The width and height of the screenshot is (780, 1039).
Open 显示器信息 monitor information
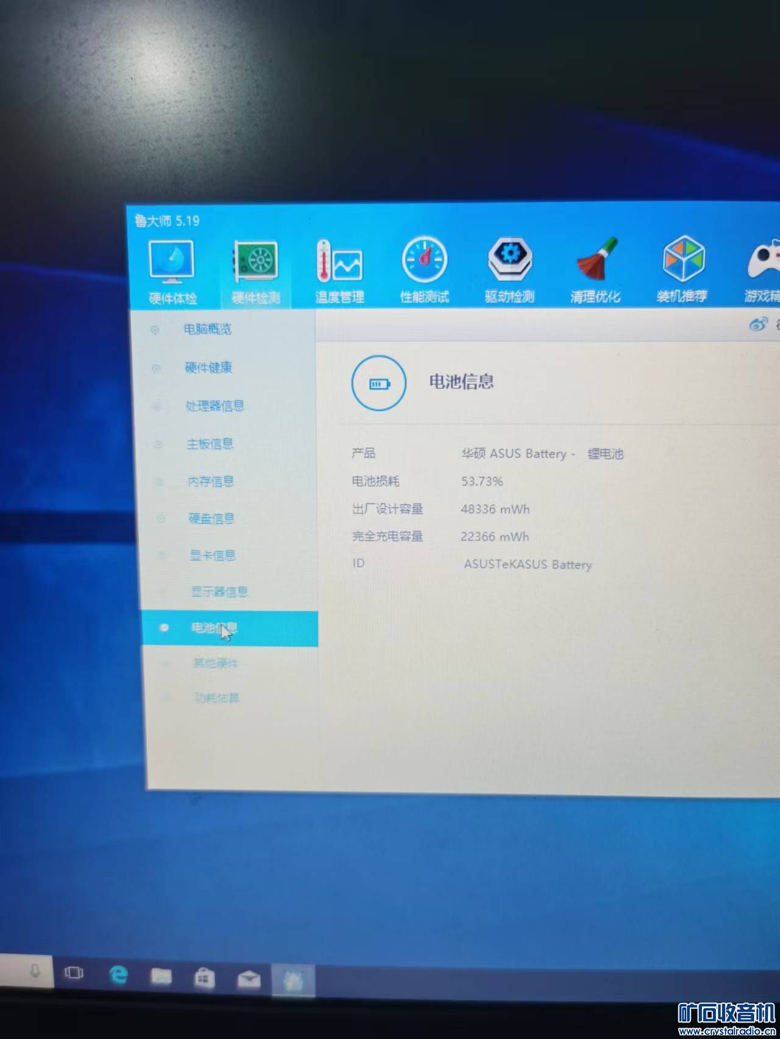[x=219, y=591]
